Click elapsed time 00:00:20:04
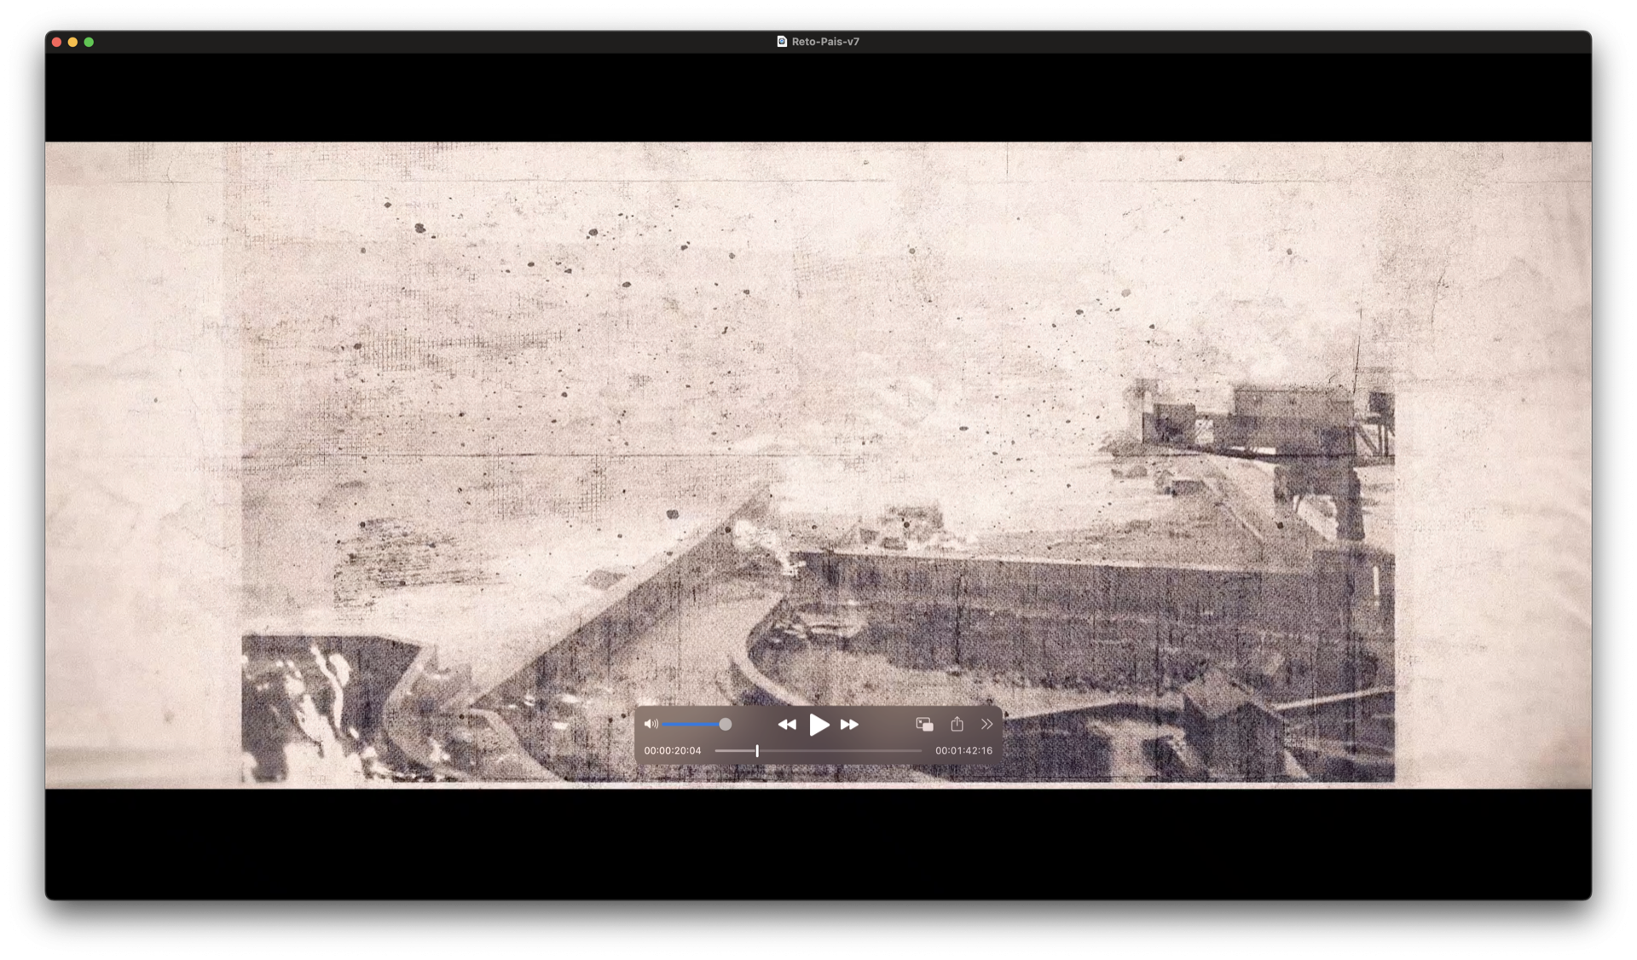Viewport: 1637px width, 960px height. 673,751
